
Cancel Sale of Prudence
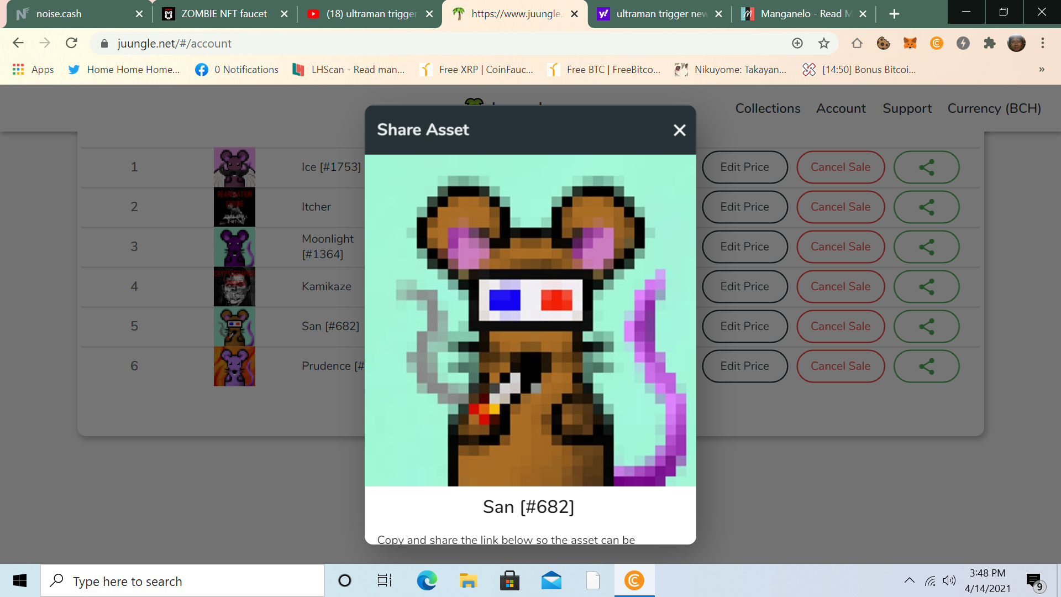[841, 366]
